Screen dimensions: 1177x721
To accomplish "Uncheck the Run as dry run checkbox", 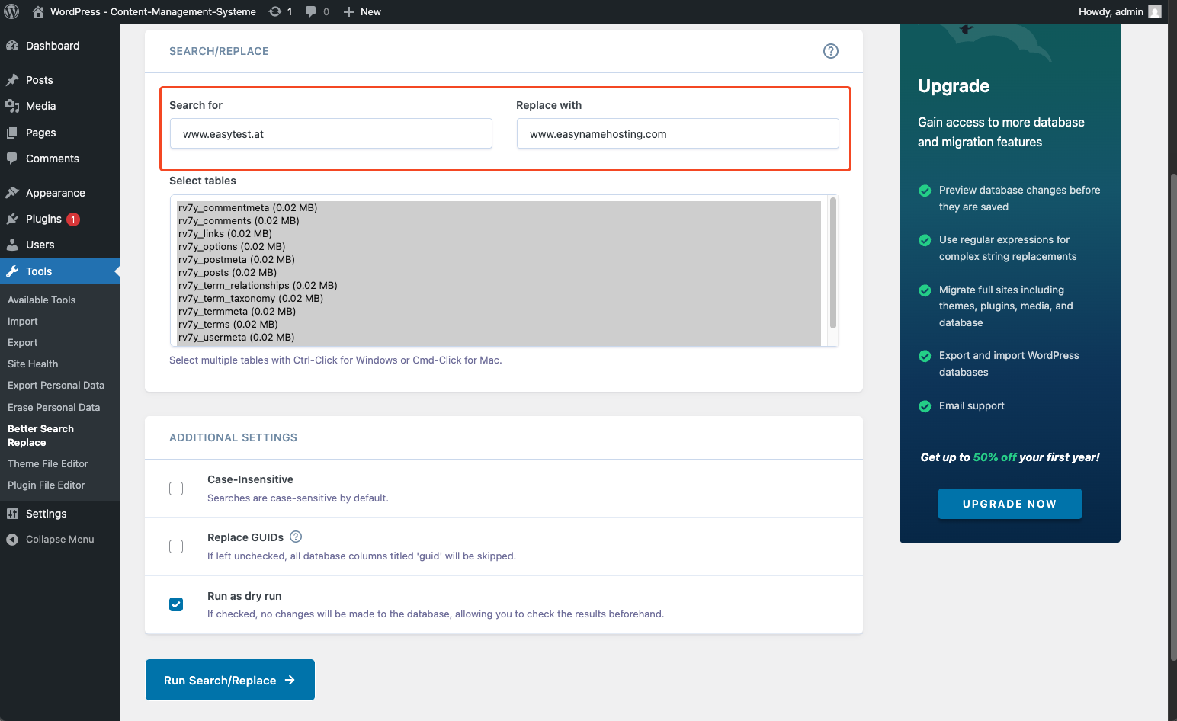I will point(176,604).
